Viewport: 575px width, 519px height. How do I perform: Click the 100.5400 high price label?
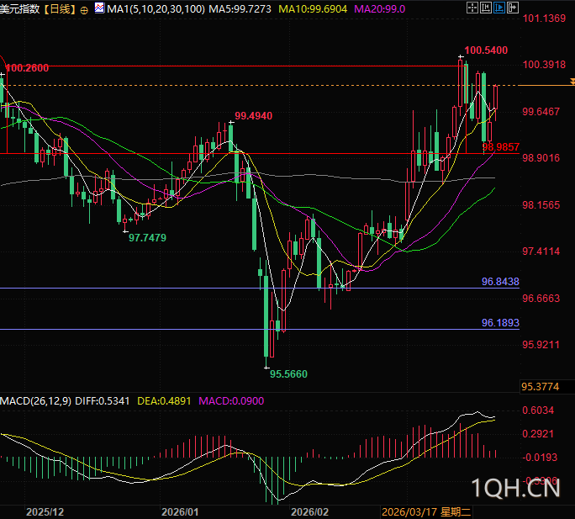(x=486, y=50)
